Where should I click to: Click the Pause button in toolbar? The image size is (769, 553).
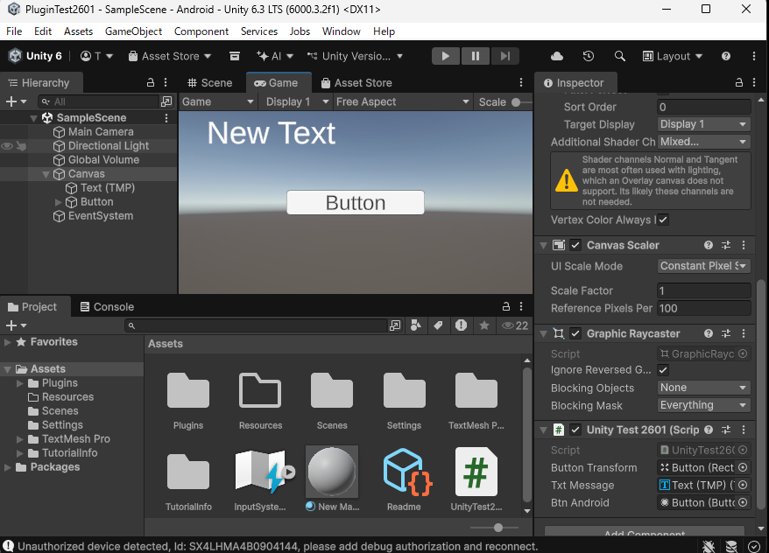tap(475, 56)
